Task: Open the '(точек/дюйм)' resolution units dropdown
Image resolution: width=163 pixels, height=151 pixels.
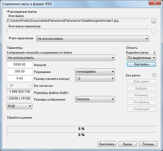Action: (x=95, y=72)
